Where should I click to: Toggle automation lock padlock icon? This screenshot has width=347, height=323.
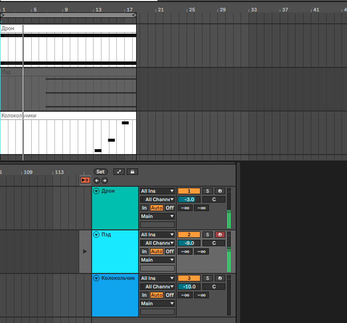(132, 172)
